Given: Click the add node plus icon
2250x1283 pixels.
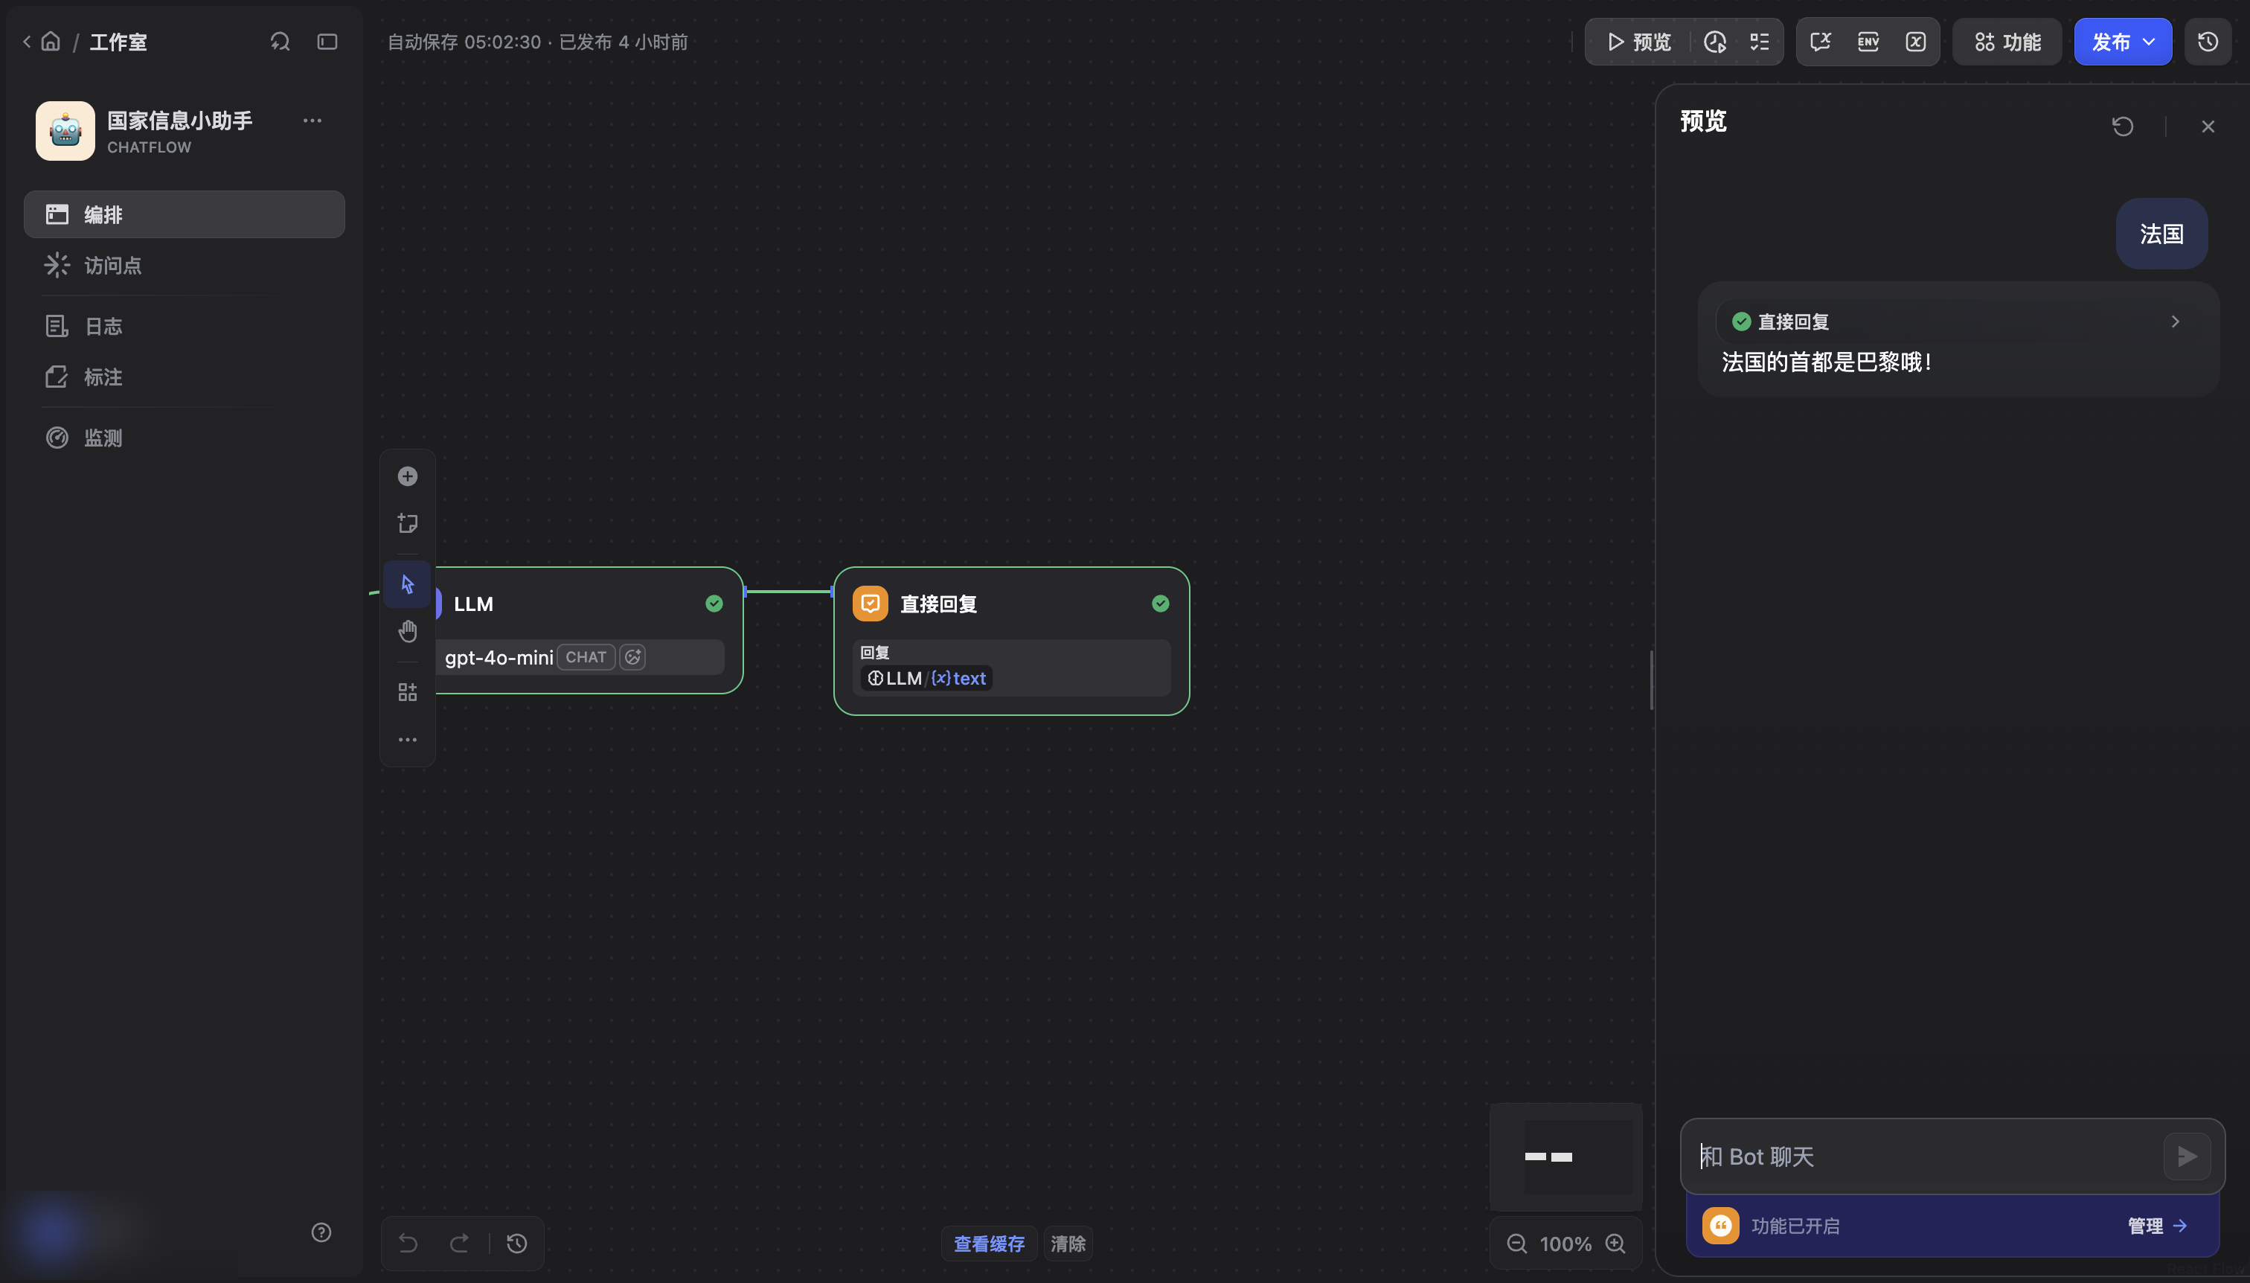Looking at the screenshot, I should coord(407,477).
